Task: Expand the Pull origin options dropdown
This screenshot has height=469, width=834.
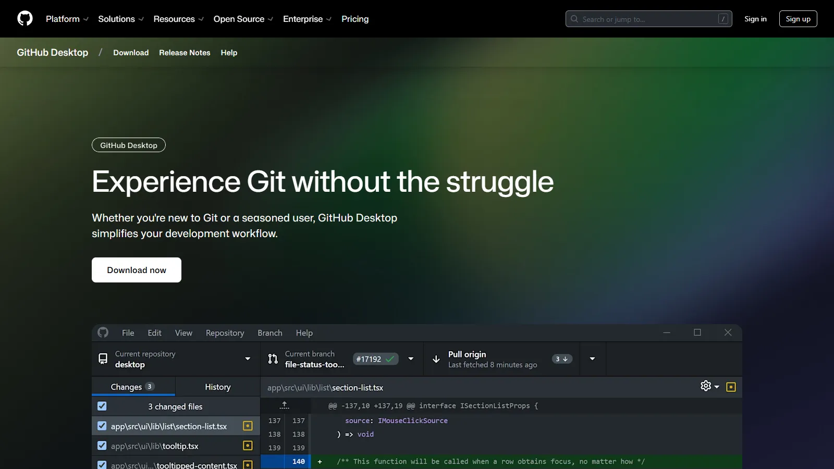Action: 592,359
